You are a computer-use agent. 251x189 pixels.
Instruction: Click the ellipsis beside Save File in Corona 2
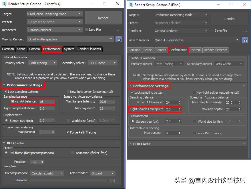click(245, 31)
